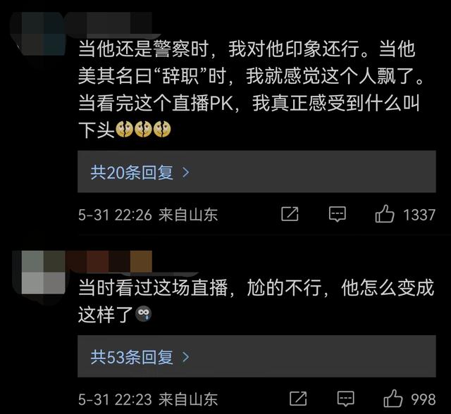The height and width of the screenshot is (414, 451).
Task: Expand the 共20条回复 reply thread
Action: click(x=257, y=172)
